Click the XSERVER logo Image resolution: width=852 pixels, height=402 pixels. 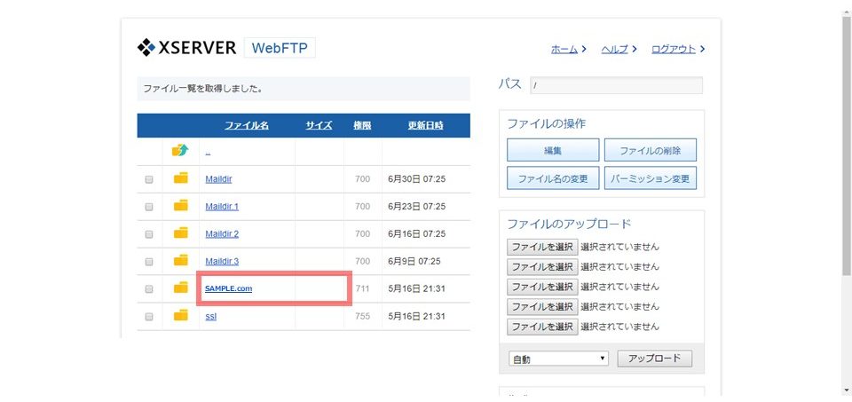pyautogui.click(x=187, y=48)
